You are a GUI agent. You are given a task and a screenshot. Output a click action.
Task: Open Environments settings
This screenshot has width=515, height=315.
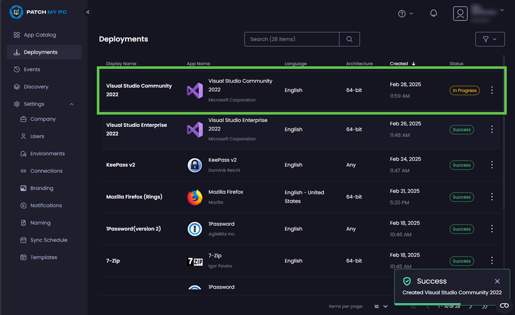tap(47, 154)
